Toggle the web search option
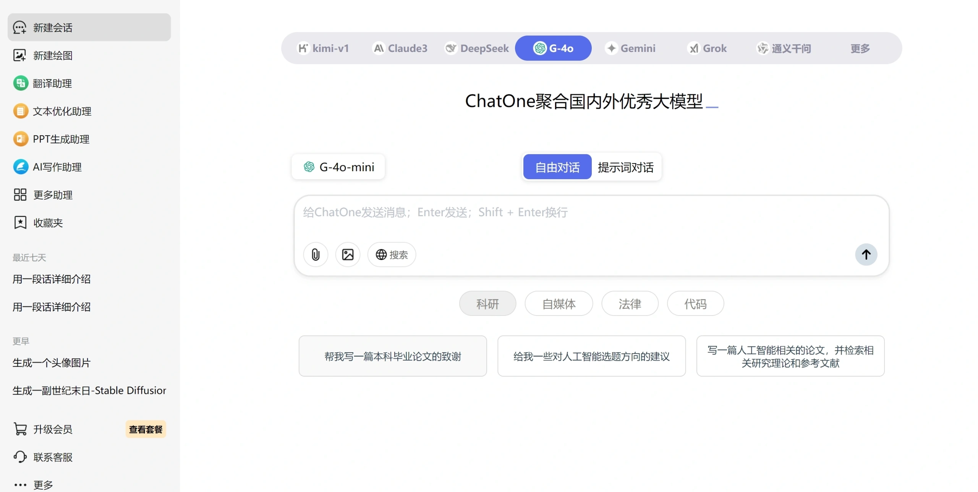The image size is (978, 492). click(392, 254)
